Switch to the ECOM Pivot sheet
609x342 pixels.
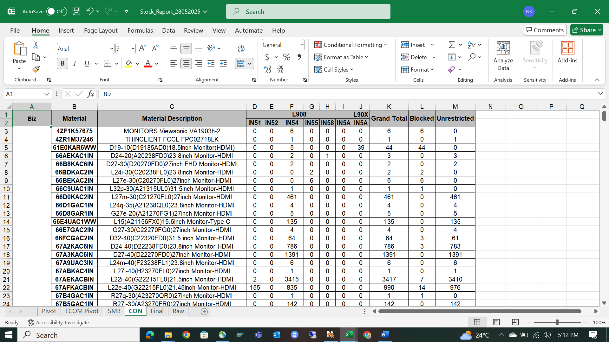[x=82, y=311]
